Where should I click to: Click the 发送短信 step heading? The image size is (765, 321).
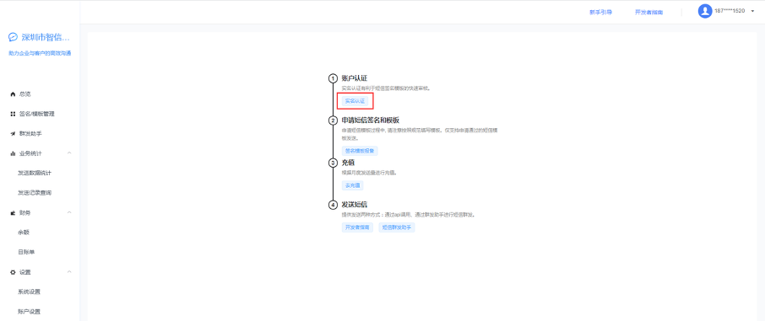point(354,204)
